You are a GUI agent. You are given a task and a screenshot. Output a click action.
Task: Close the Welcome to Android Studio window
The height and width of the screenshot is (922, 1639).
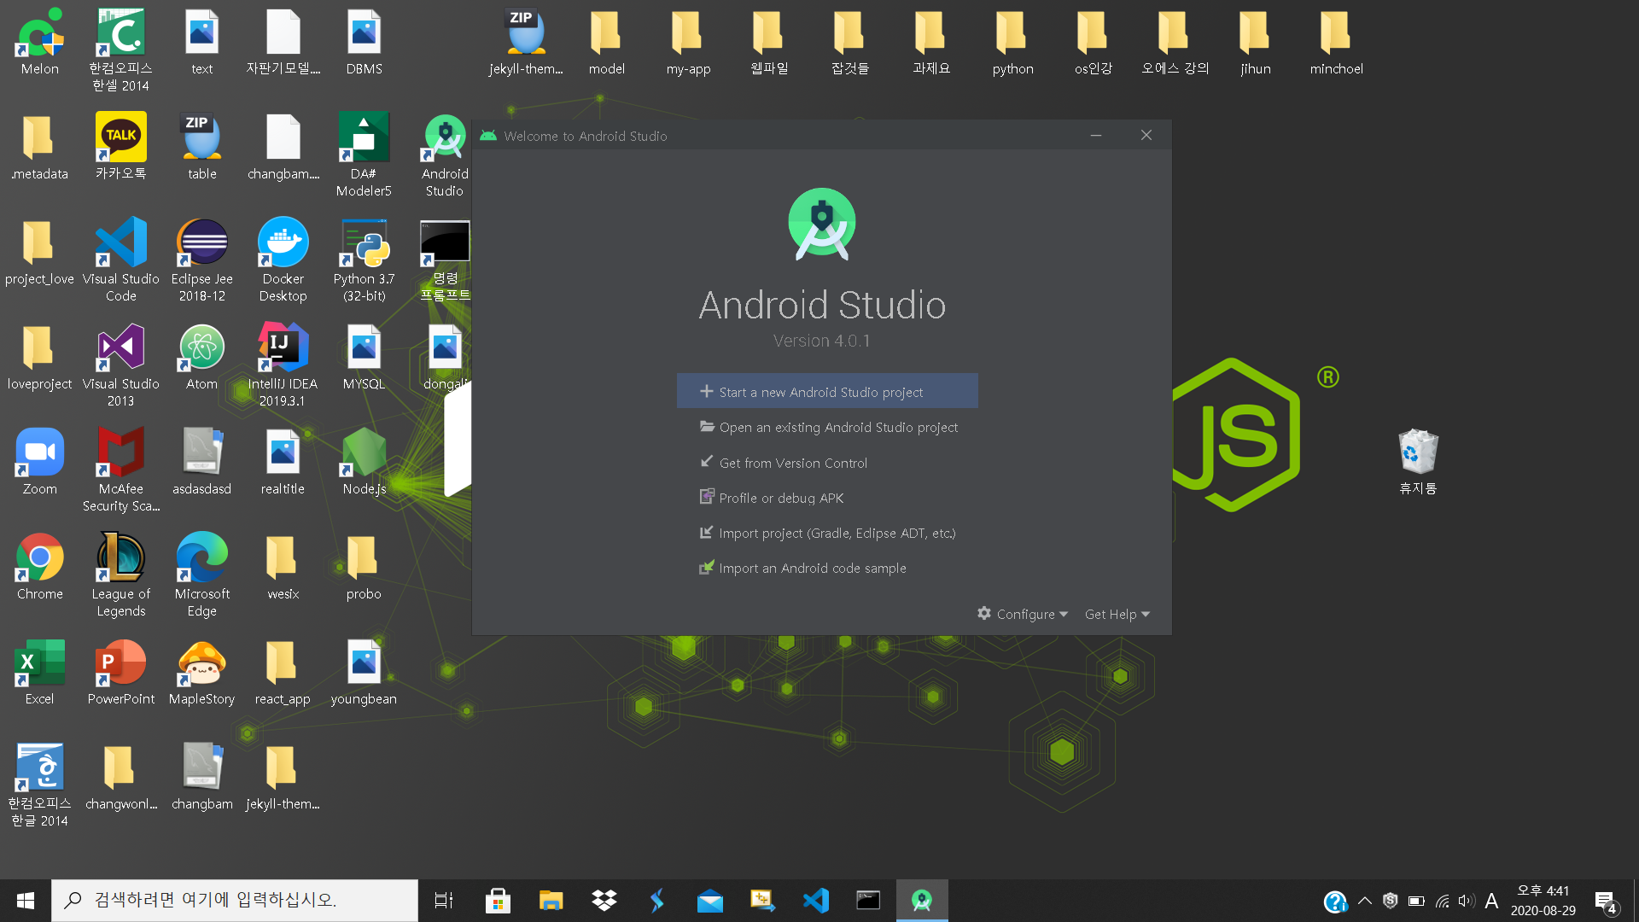pyautogui.click(x=1146, y=136)
